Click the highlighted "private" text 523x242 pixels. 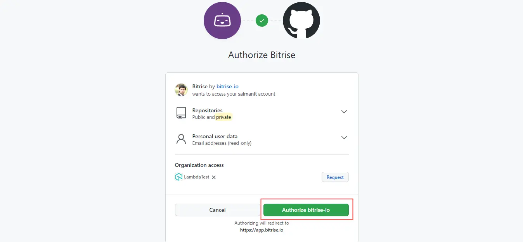[223, 117]
